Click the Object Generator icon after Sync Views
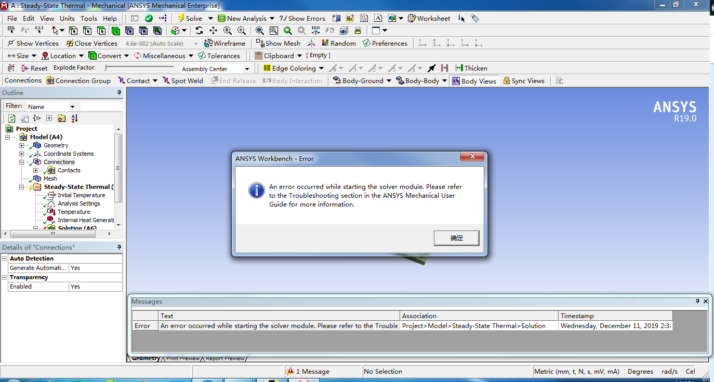Image resolution: width=714 pixels, height=382 pixels. [x=560, y=80]
